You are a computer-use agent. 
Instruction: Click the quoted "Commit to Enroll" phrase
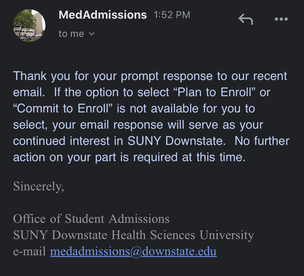click(63, 108)
